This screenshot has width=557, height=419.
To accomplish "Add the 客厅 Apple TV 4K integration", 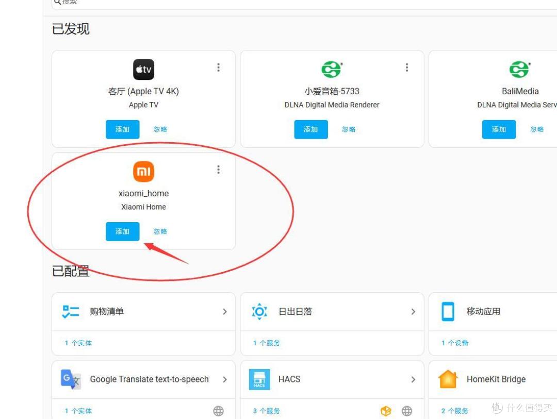I will click(123, 129).
